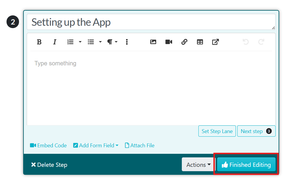This screenshot has width=297, height=181.
Task: Open the Add Form Field dropdown
Action: [x=96, y=146]
